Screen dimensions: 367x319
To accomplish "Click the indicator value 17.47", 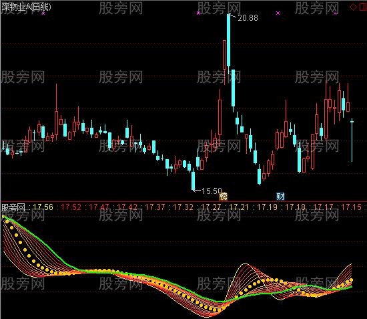I will (x=99, y=207).
